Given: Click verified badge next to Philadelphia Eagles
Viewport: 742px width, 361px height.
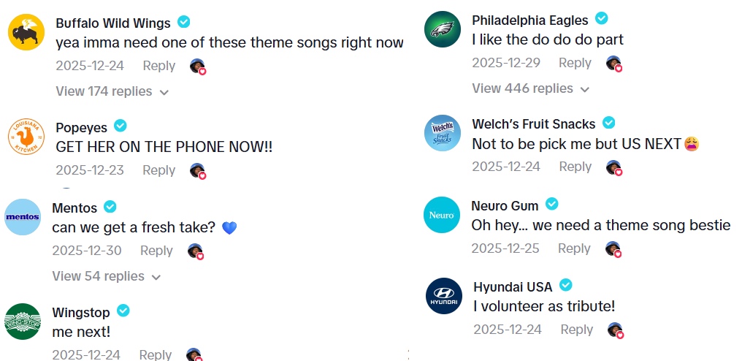Looking at the screenshot, I should coord(602,18).
